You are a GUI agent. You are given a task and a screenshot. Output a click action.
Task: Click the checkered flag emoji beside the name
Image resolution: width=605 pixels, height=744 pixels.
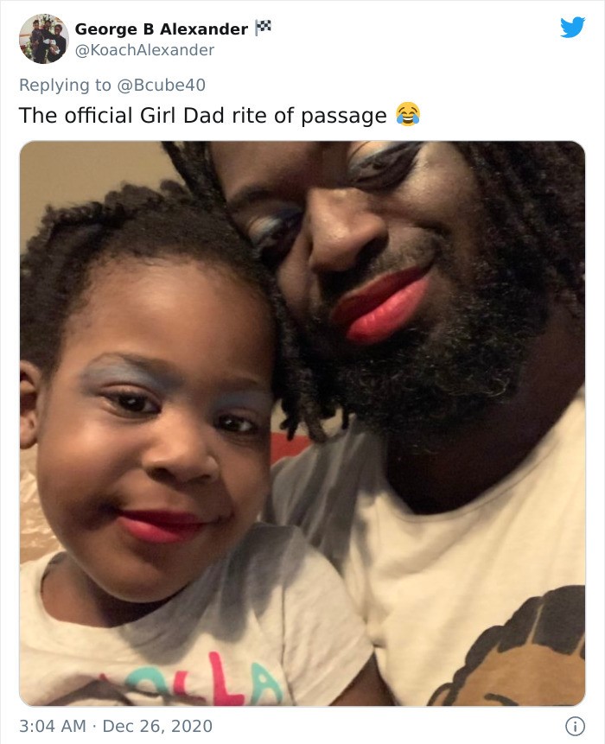[x=263, y=28]
